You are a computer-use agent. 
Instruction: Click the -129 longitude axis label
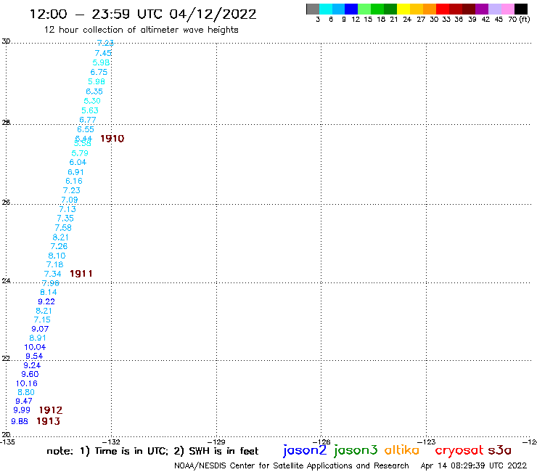pos(216,442)
